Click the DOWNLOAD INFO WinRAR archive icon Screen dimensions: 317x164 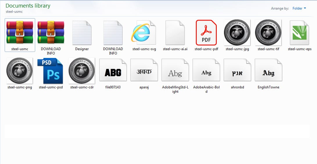(51, 32)
